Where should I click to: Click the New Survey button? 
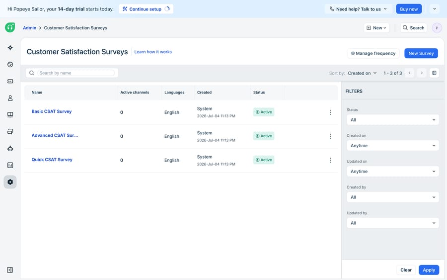coord(421,53)
